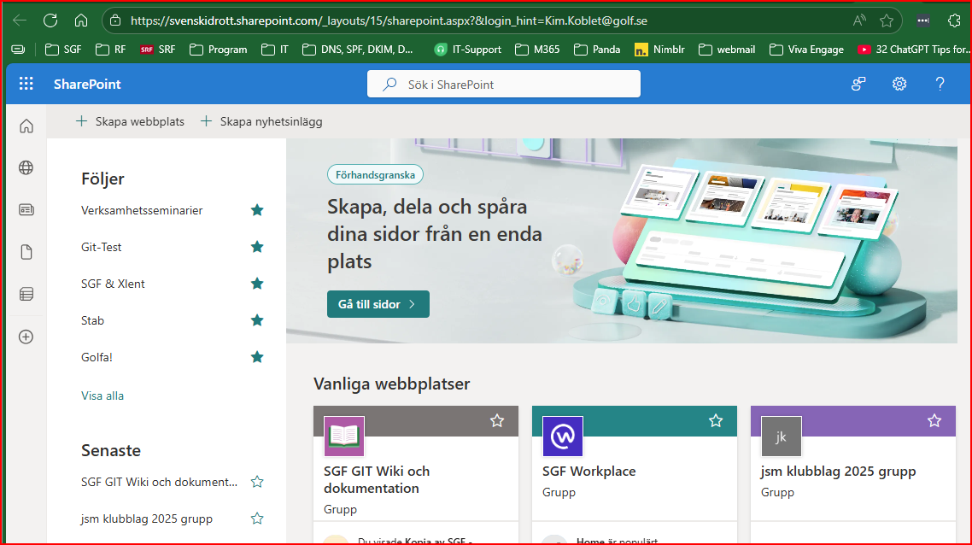Follow SGF GIT Wiki in Senaste list star

click(x=257, y=482)
